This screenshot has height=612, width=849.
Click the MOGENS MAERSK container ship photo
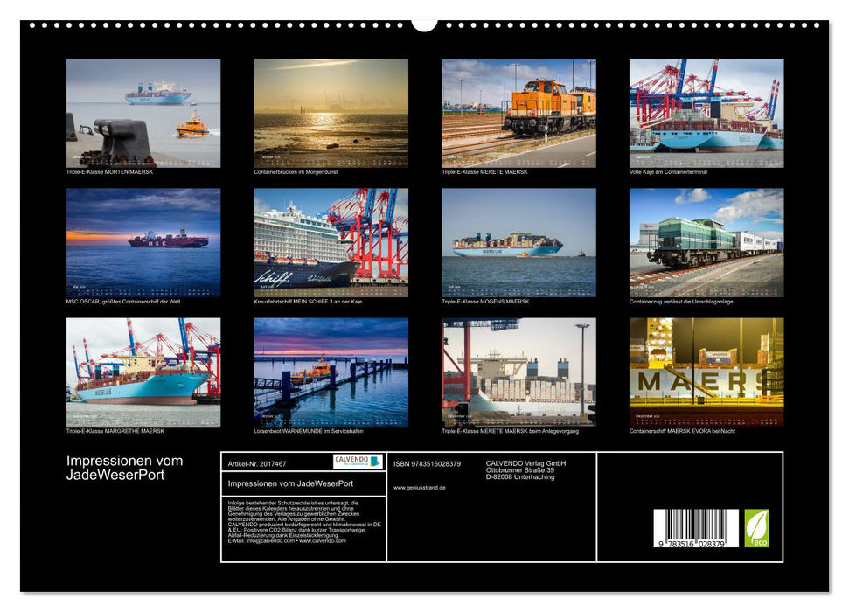click(516, 241)
